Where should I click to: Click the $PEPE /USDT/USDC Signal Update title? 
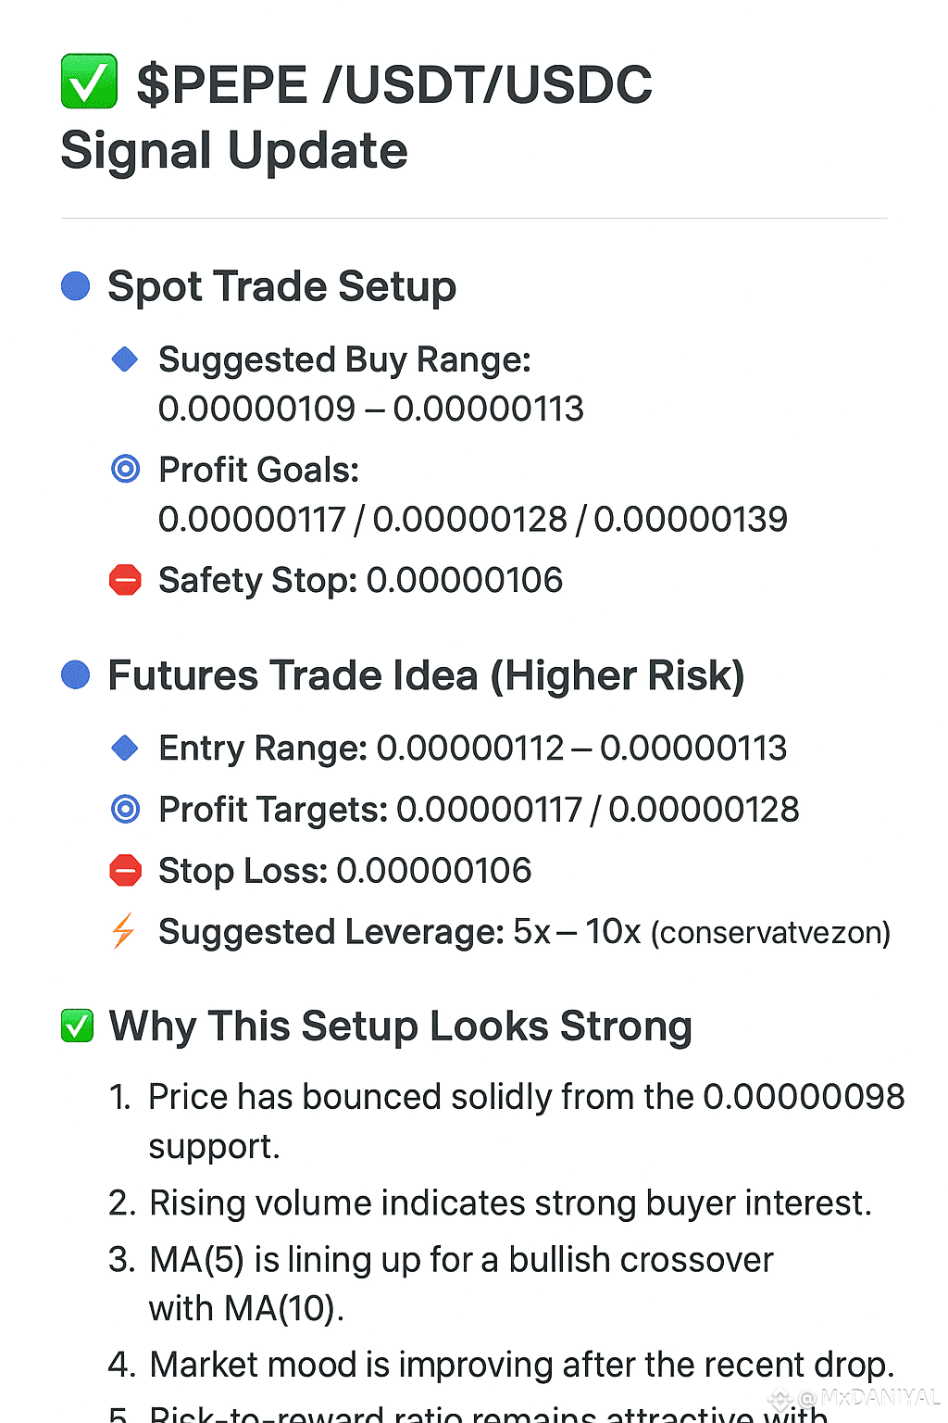pos(356,117)
